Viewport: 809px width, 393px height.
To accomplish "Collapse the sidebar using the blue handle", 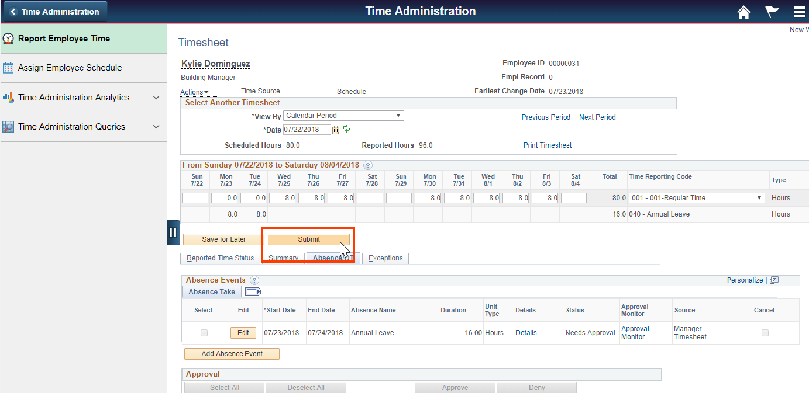I will tap(173, 232).
